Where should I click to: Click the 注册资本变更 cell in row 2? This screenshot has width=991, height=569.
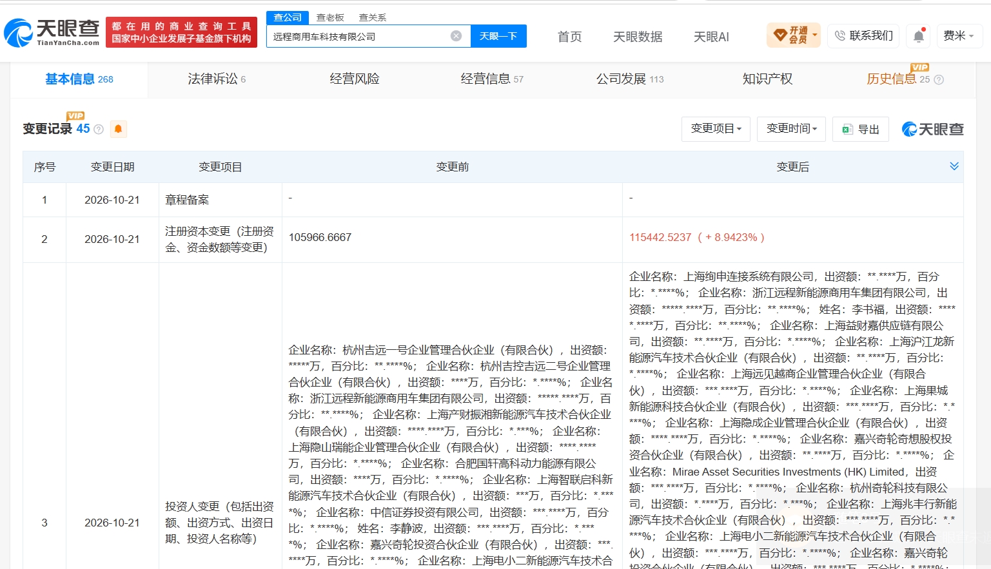[220, 239]
